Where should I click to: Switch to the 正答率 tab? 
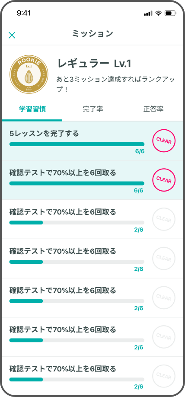click(153, 109)
